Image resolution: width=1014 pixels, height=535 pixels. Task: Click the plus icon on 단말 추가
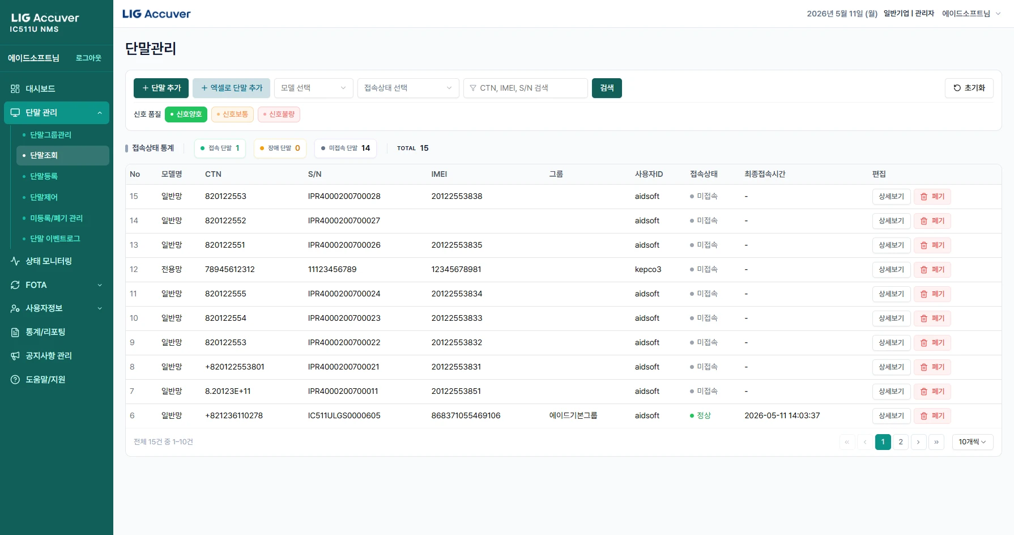(x=146, y=88)
